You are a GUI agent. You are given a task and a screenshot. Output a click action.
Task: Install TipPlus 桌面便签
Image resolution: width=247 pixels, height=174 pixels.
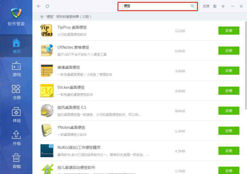tap(229, 31)
